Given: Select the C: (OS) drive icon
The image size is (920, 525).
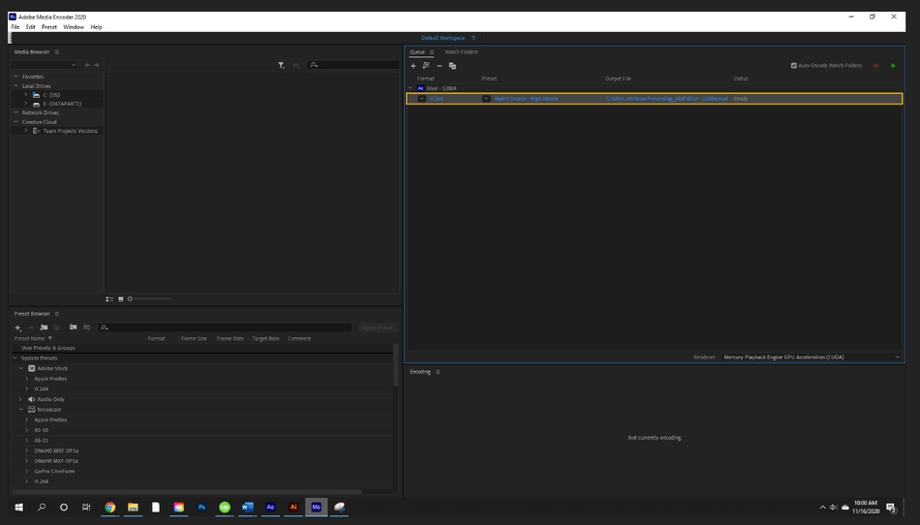Looking at the screenshot, I should click(37, 95).
